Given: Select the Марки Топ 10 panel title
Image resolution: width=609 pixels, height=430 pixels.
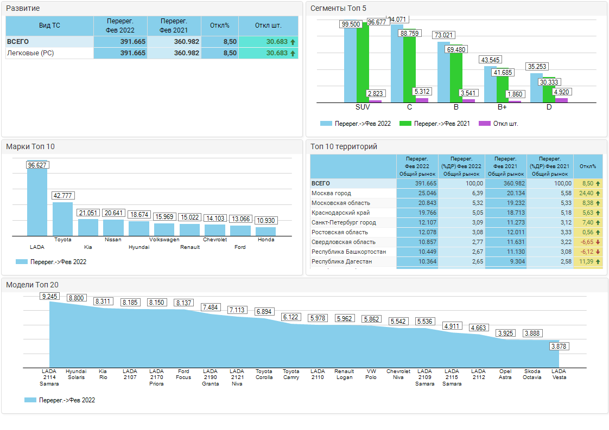Looking at the screenshot, I should (30, 146).
